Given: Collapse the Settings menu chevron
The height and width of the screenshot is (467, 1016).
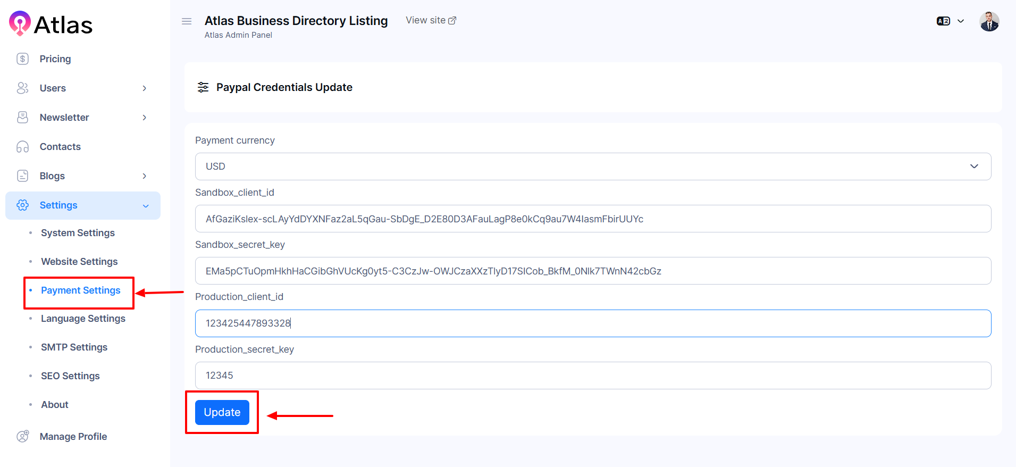Looking at the screenshot, I should [146, 206].
